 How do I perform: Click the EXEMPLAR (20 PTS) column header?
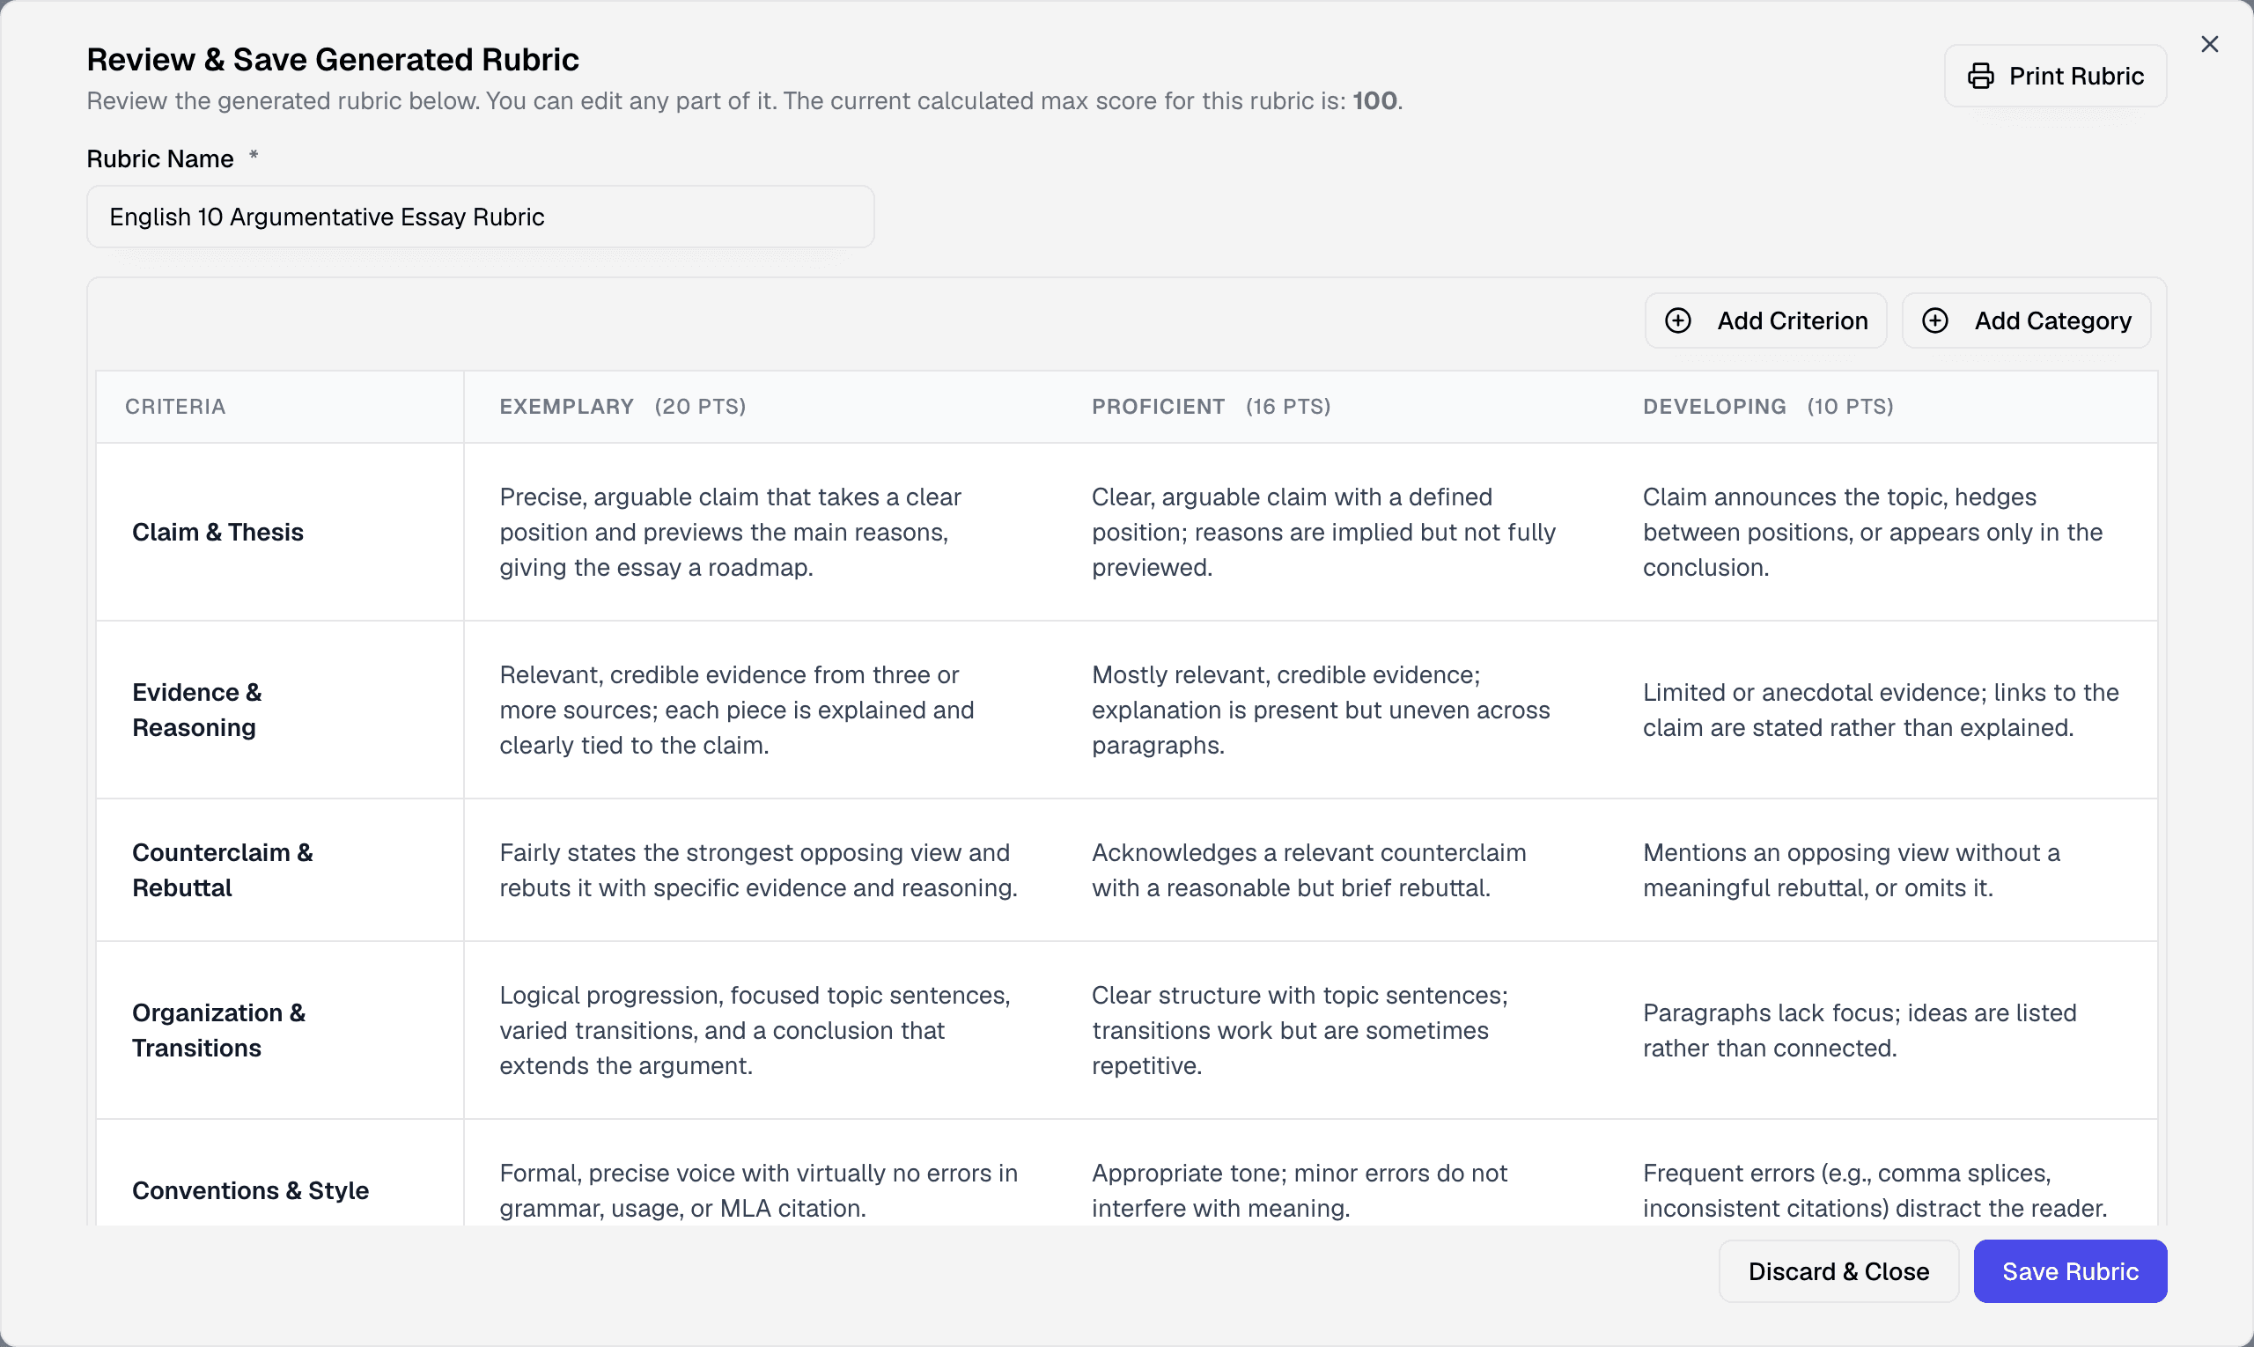click(622, 407)
